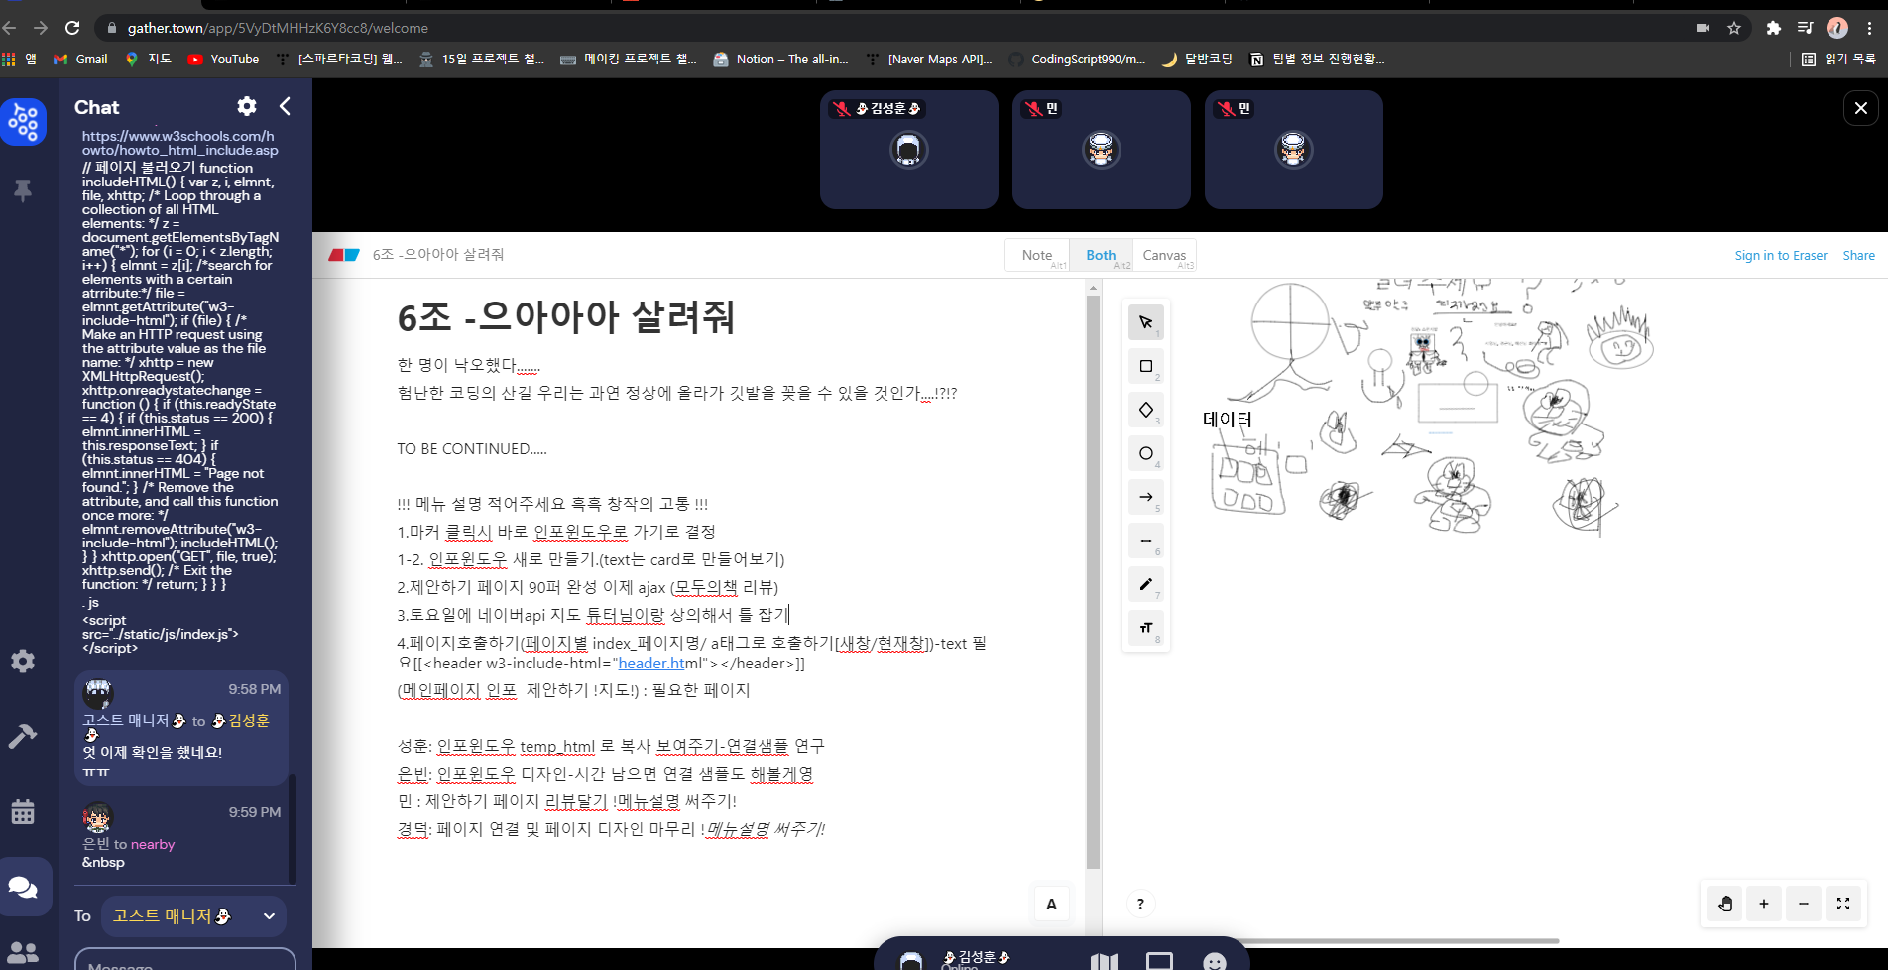The image size is (1888, 970).
Task: Select the pencil freehand draw tool
Action: pyautogui.click(x=1145, y=584)
